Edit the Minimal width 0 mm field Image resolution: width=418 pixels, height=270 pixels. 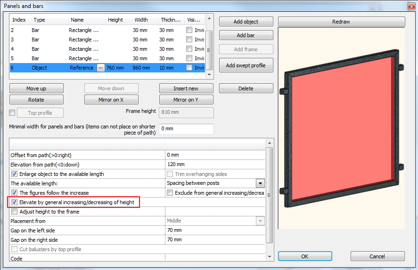point(186,129)
